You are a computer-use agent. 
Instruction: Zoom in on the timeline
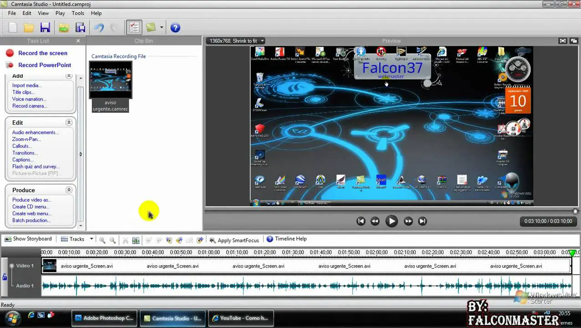(102, 240)
